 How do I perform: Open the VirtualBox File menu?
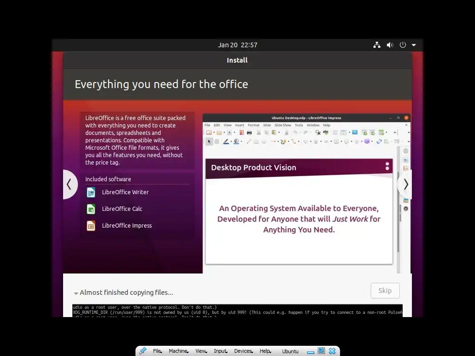(x=157, y=351)
